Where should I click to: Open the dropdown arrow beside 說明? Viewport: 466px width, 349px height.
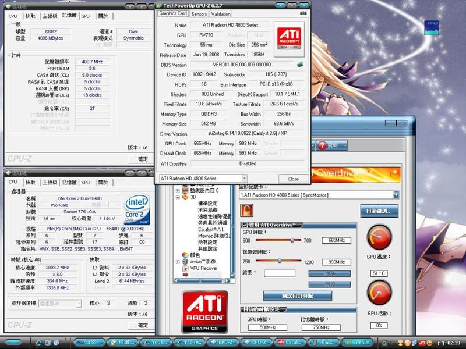pos(345,145)
